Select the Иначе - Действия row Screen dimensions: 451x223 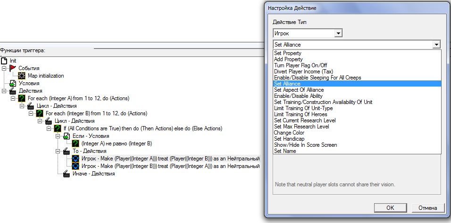point(93,173)
